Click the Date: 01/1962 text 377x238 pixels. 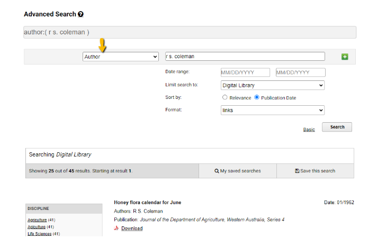pyautogui.click(x=339, y=203)
